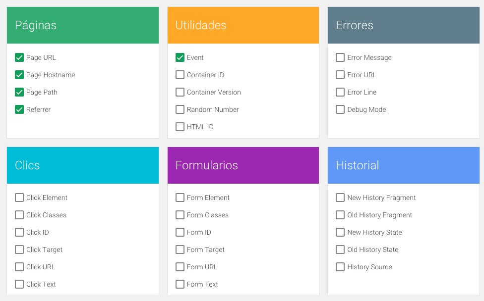Enable the Click URL variable
This screenshot has height=301, width=484.
pos(19,267)
